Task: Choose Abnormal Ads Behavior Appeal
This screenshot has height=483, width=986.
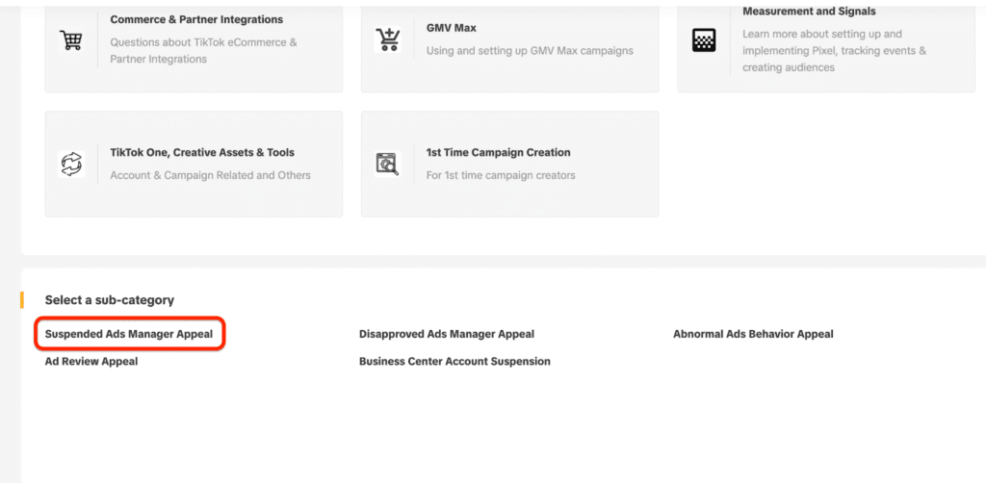Action: [x=753, y=334]
